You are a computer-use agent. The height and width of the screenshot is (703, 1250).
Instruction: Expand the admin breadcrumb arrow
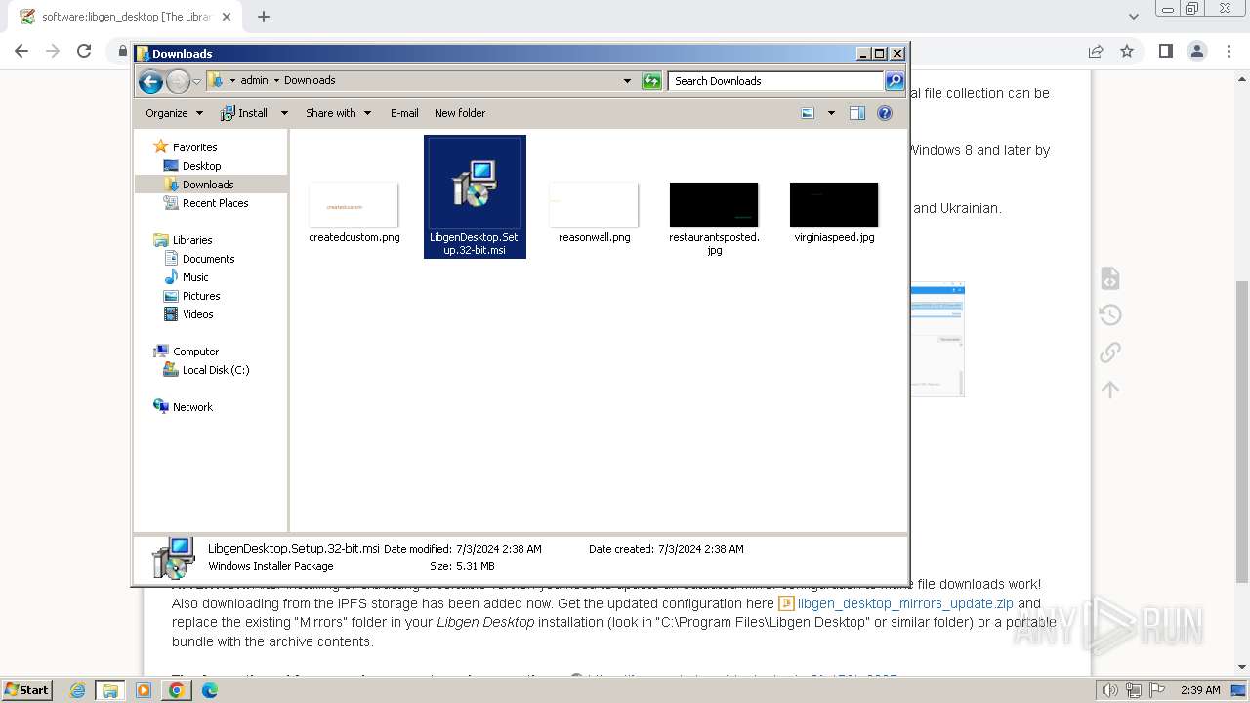[x=276, y=81]
